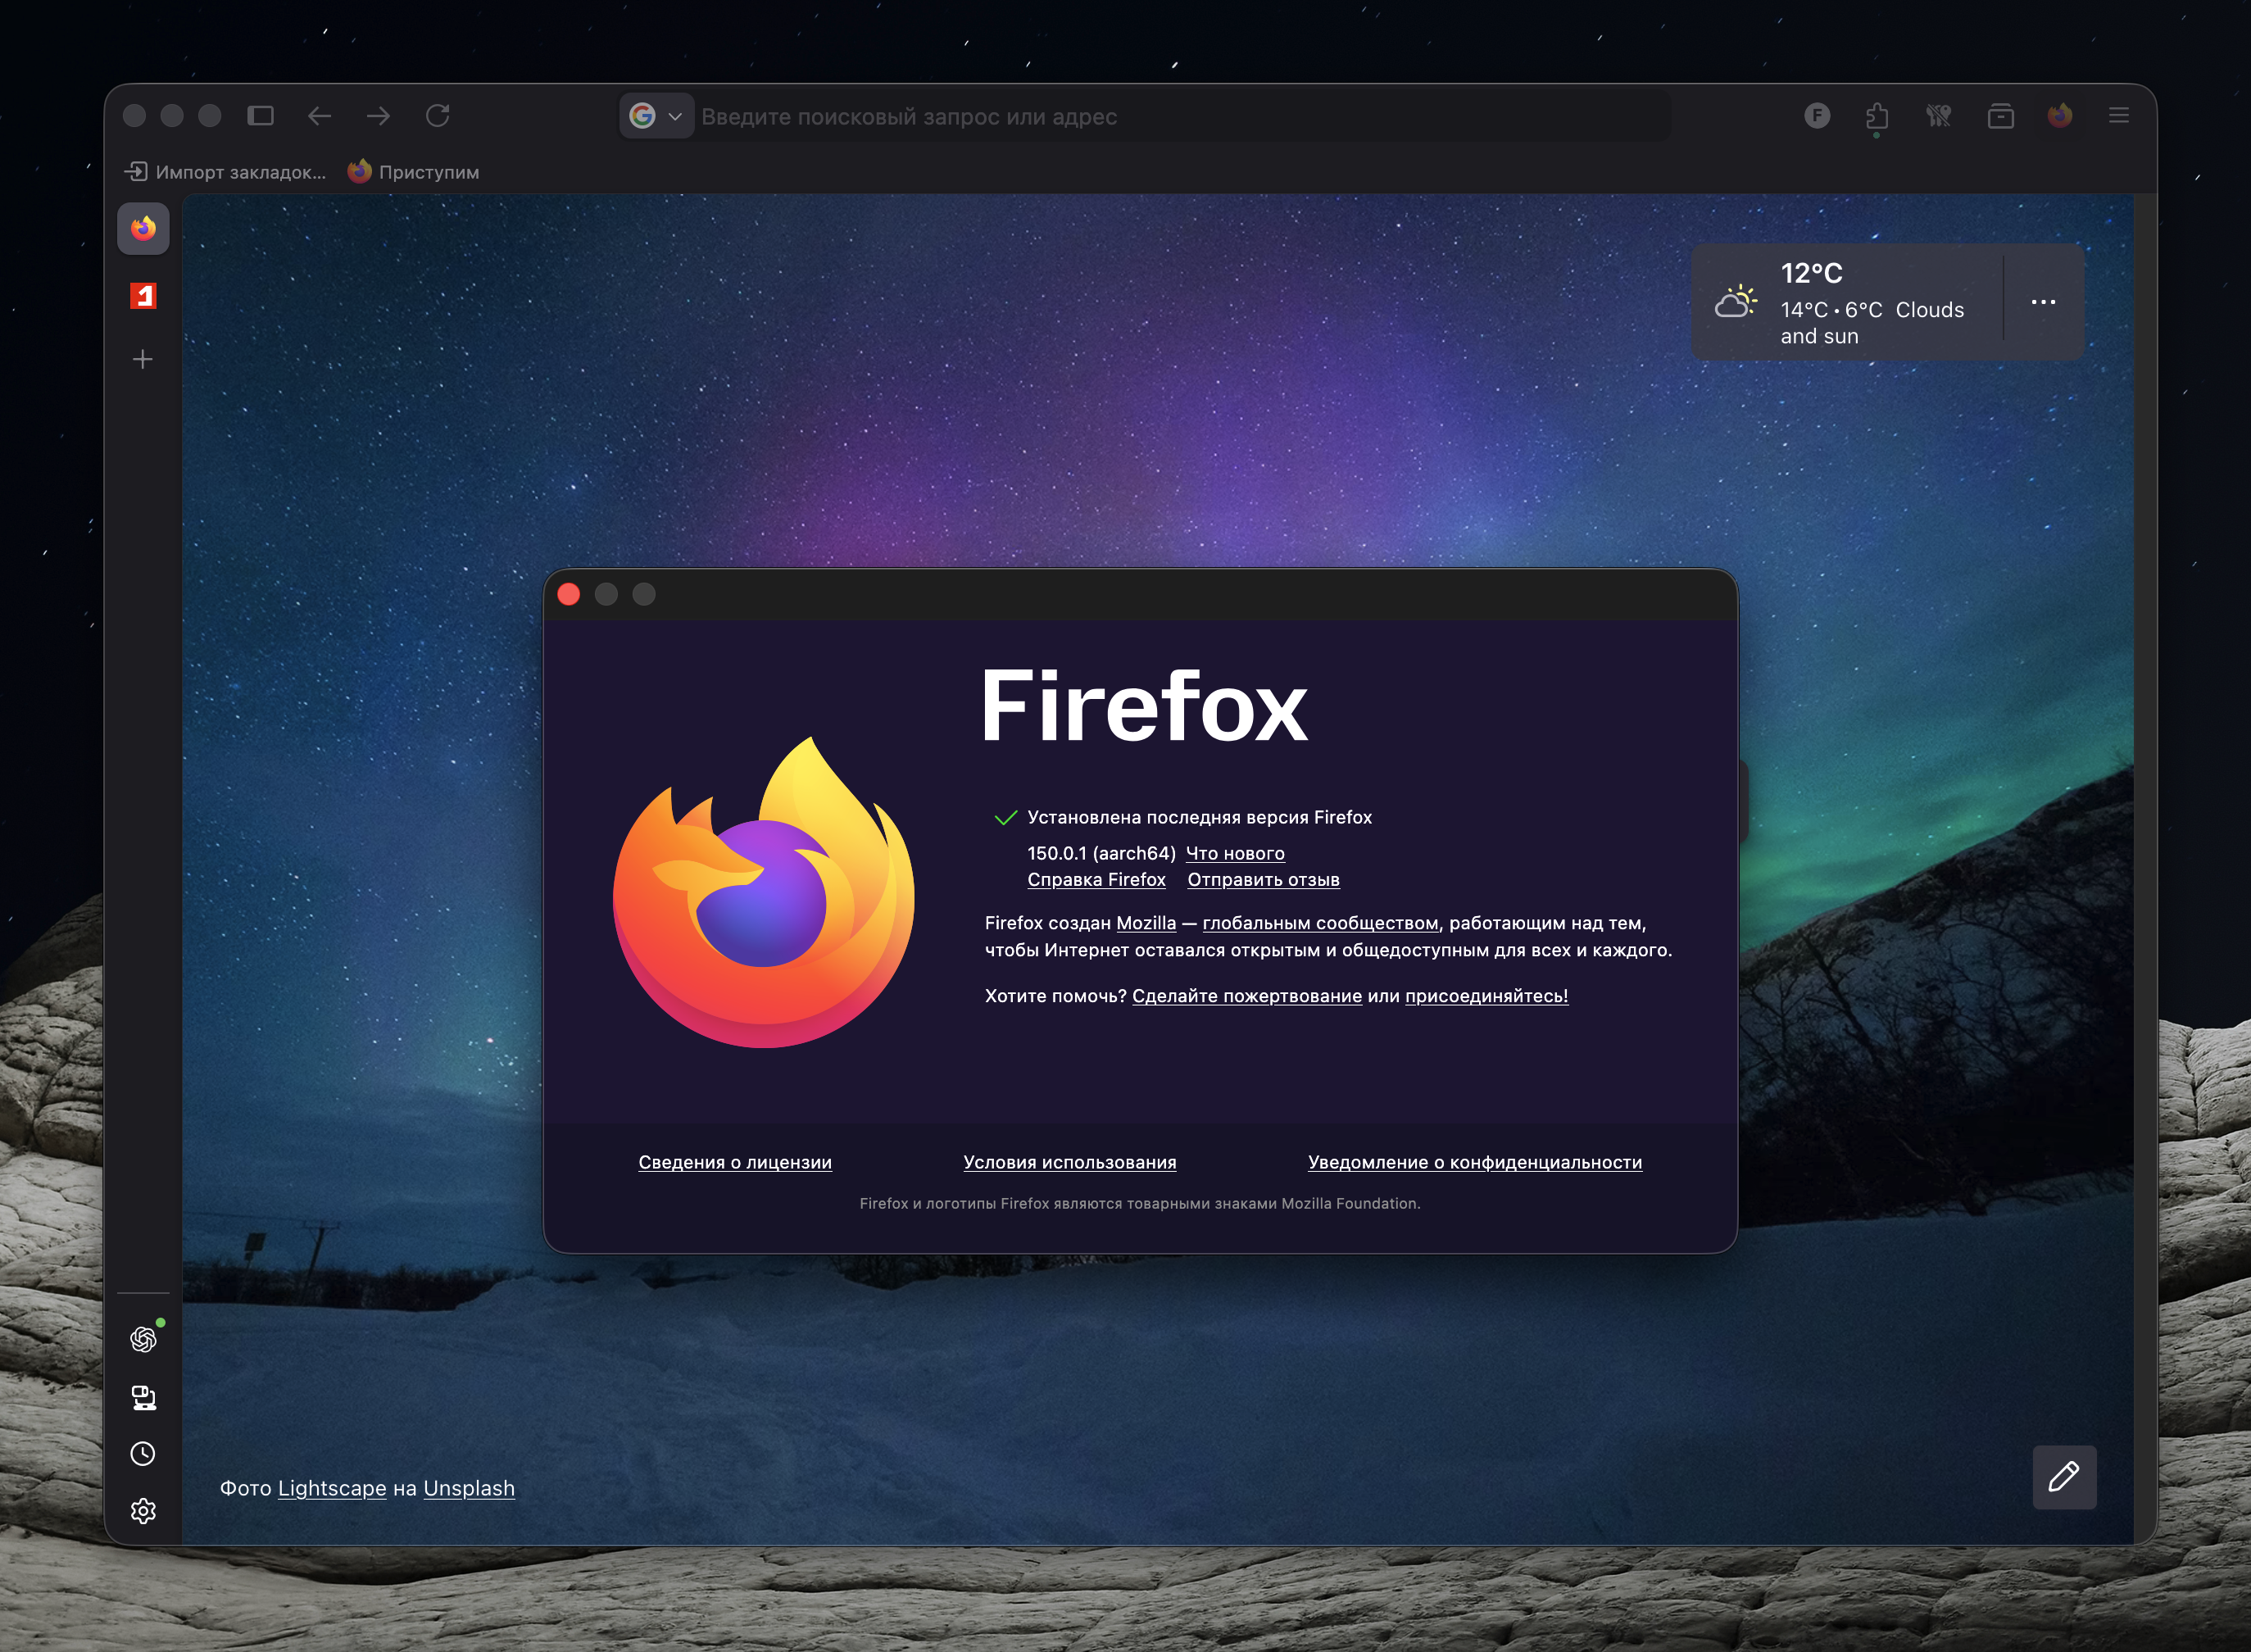Open the extensions puzzle icon
Screen dimensions: 2251x1652
[1877, 116]
